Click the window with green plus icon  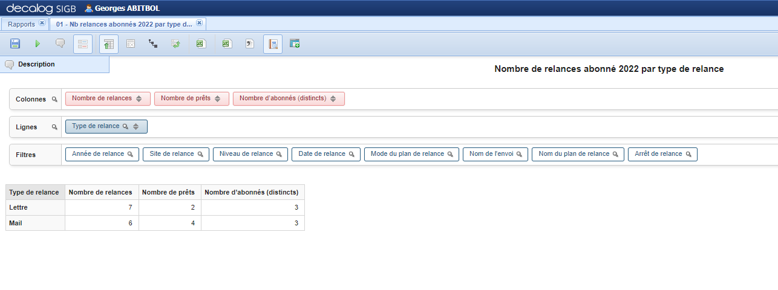[295, 44]
